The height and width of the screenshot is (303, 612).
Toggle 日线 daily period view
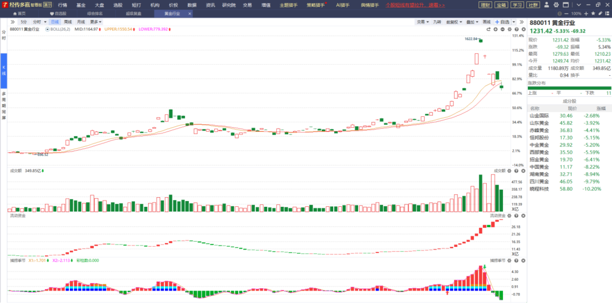(55, 22)
